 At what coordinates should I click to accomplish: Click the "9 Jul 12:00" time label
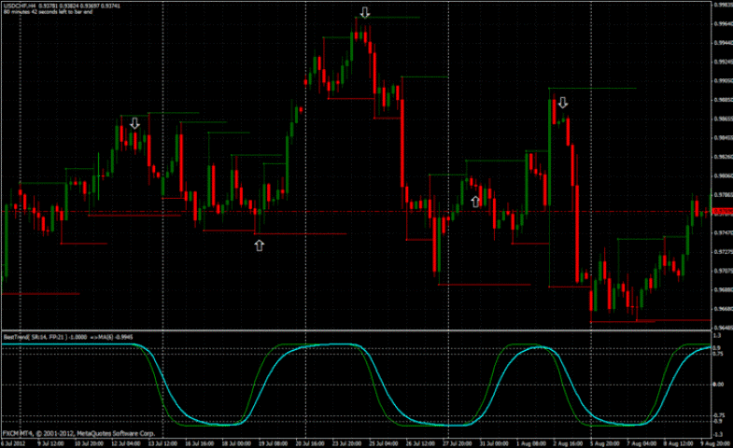[50, 443]
